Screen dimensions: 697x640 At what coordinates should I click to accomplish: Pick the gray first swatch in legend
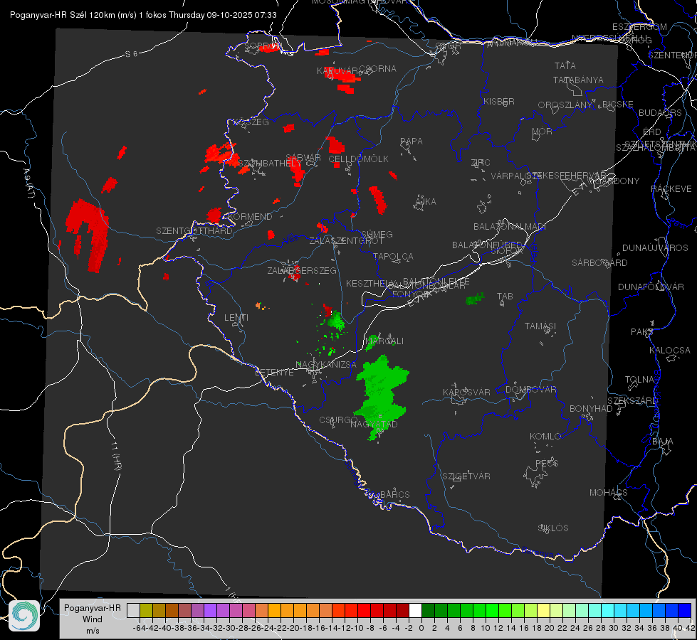click(x=133, y=610)
